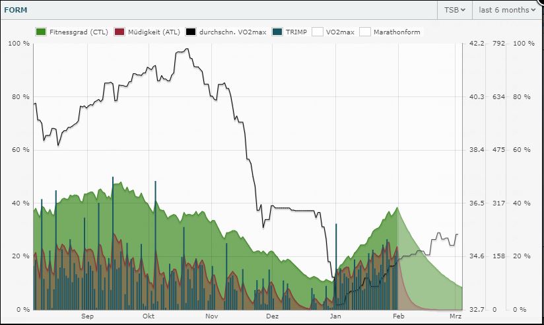Click the green Fitnessgrad (CTL) legend swatch

41,32
